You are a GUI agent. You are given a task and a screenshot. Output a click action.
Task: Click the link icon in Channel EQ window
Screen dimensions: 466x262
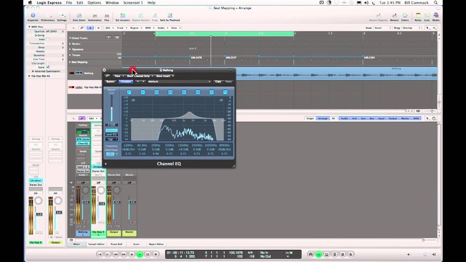[107, 76]
